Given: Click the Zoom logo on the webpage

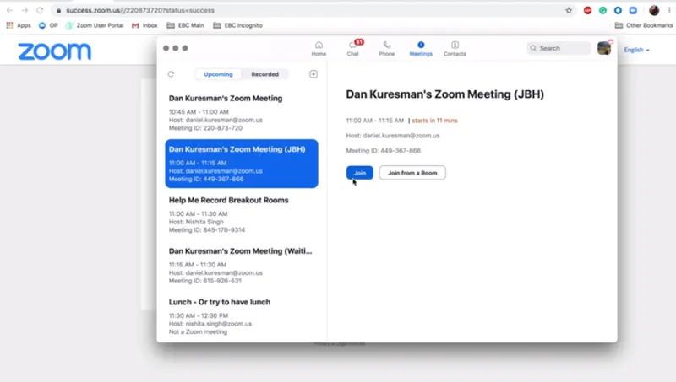Looking at the screenshot, I should click(54, 51).
